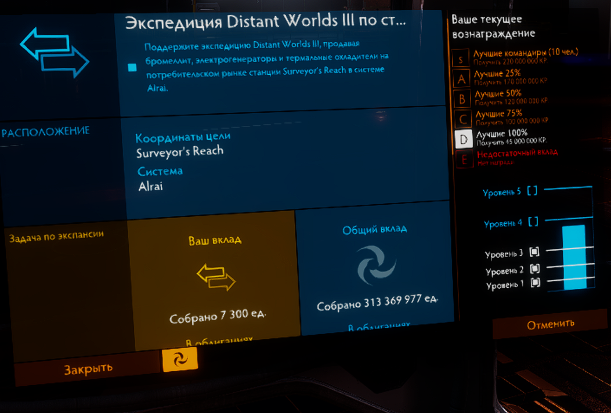Open the Ваш вклад panel

215,280
